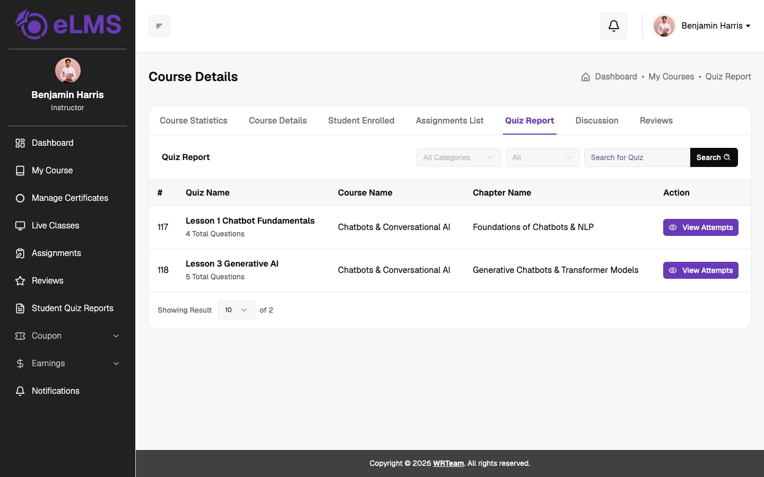The height and width of the screenshot is (477, 764).
Task: Click the Manage Certificates badge icon
Action: (20, 198)
